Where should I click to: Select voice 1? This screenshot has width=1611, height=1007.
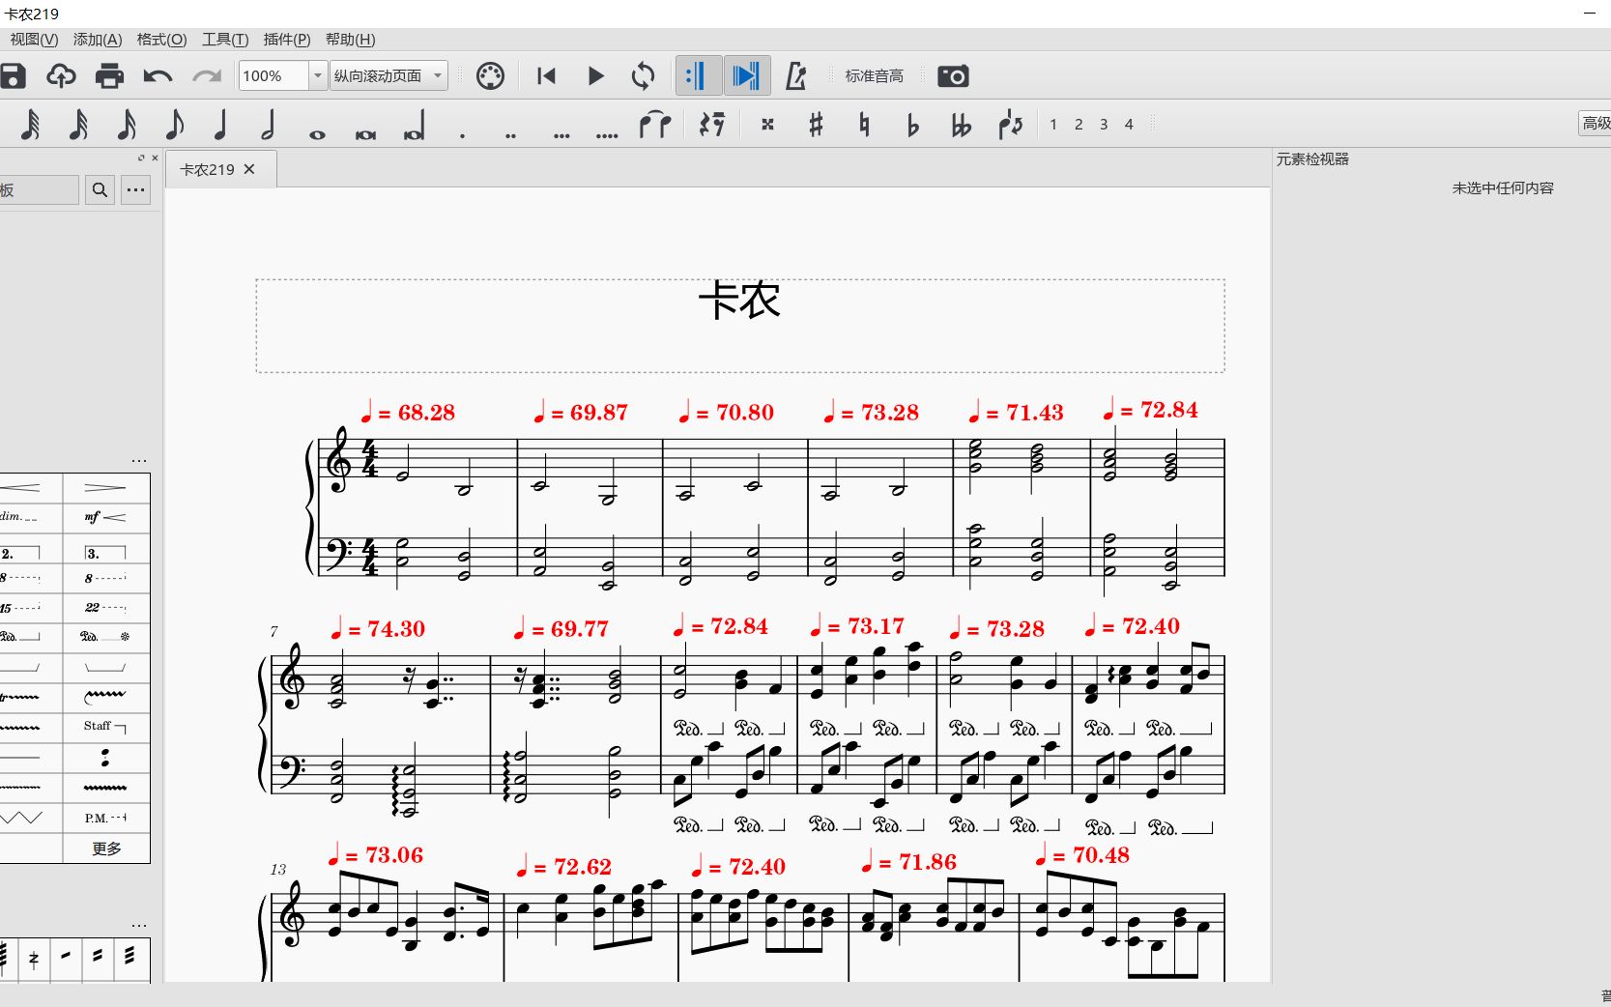tap(1053, 125)
